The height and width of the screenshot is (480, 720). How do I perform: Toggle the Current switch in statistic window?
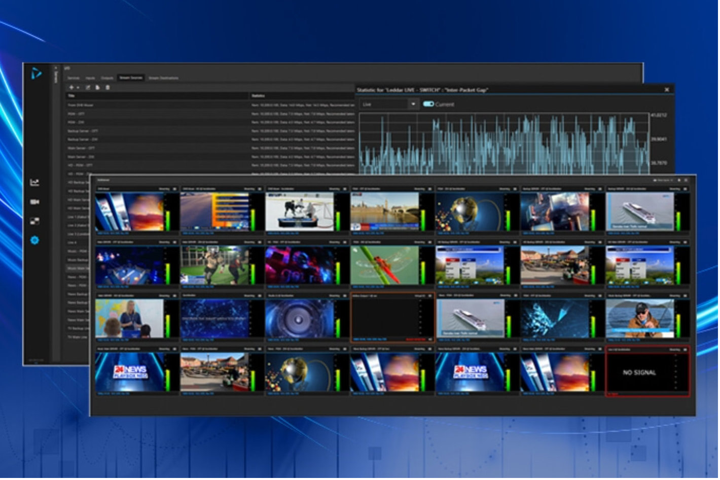coord(428,104)
